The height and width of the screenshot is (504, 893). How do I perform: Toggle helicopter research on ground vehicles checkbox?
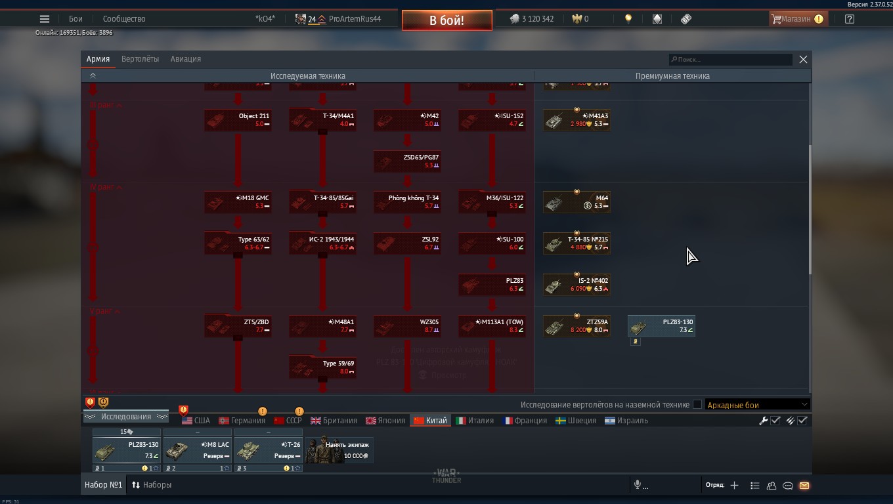[697, 404]
